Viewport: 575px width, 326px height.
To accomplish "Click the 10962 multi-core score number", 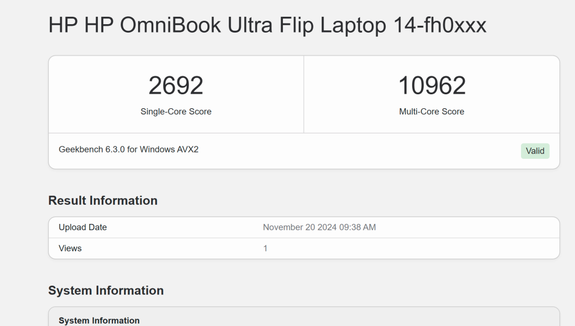I will pyautogui.click(x=432, y=86).
